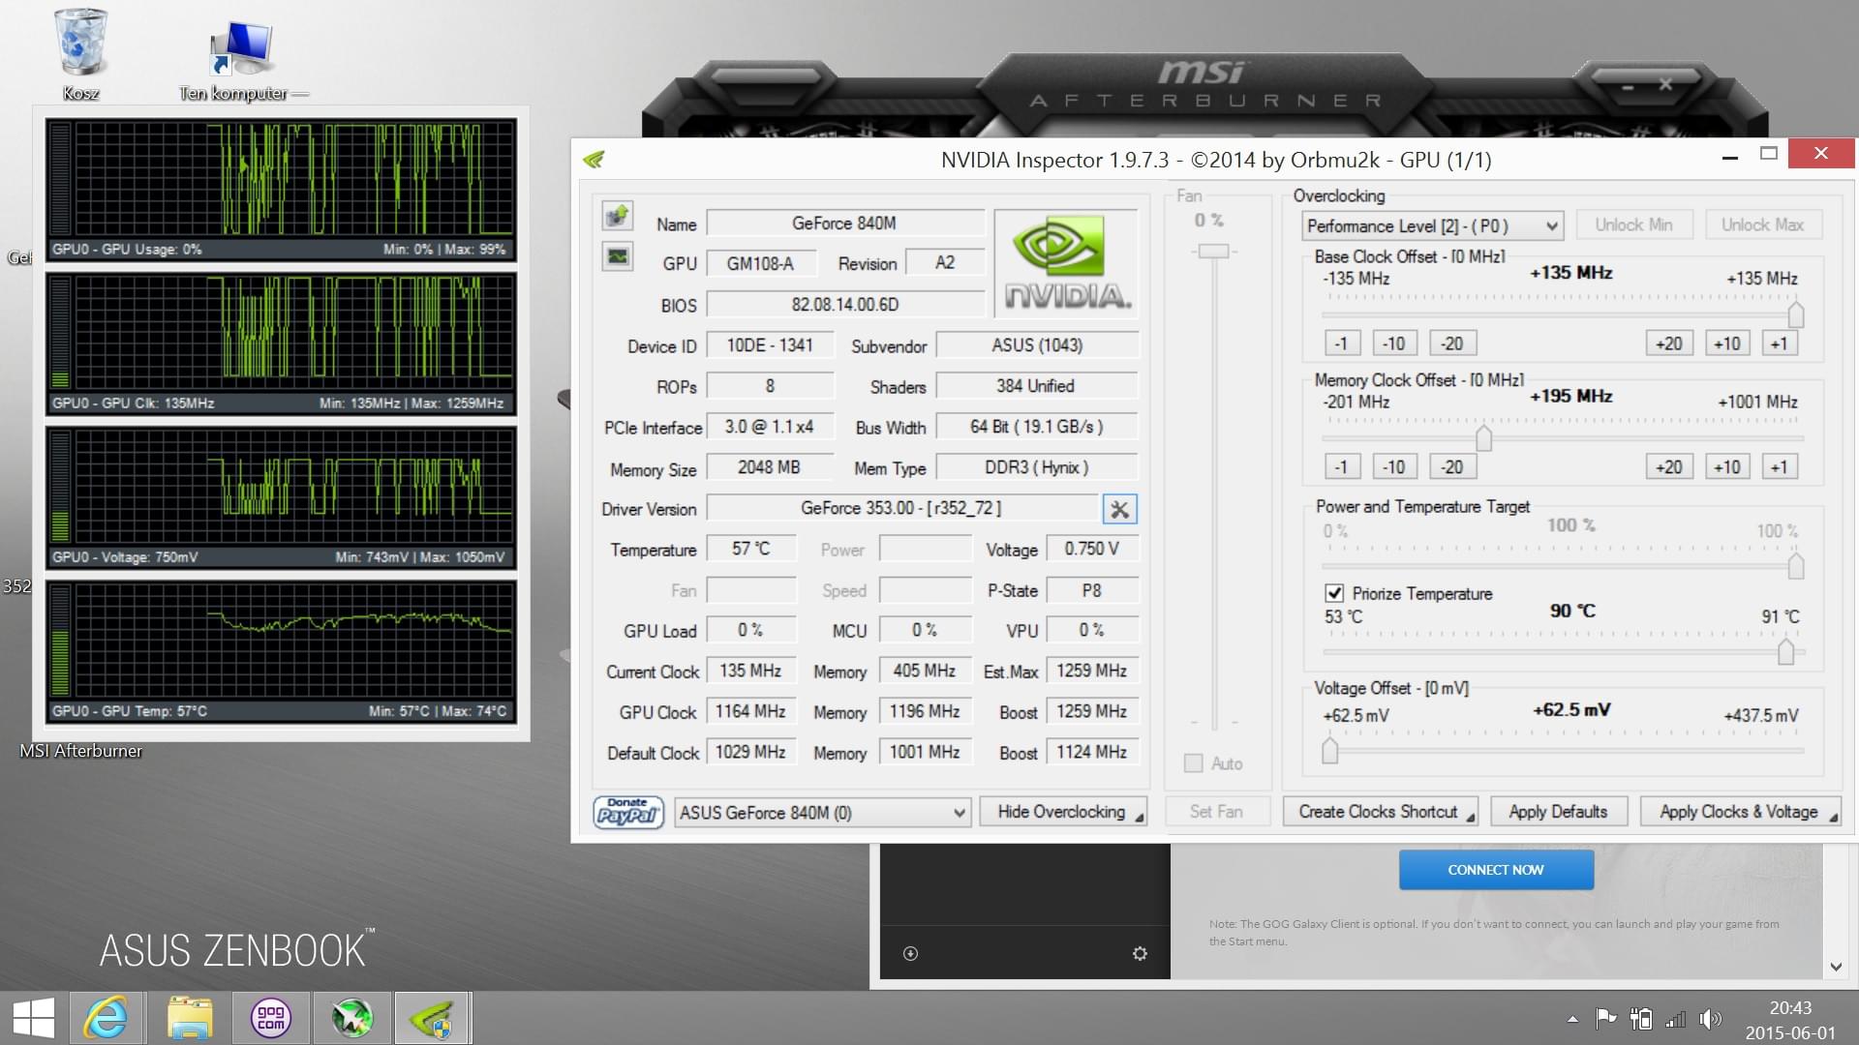Click the PayPal Donate button
The height and width of the screenshot is (1045, 1859).
(x=628, y=812)
